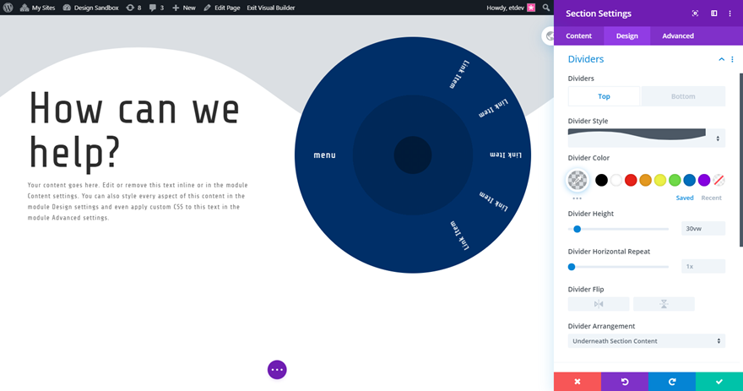Click the snap-to-side columns icon in header
Screen dimensions: 743x391
(713, 14)
